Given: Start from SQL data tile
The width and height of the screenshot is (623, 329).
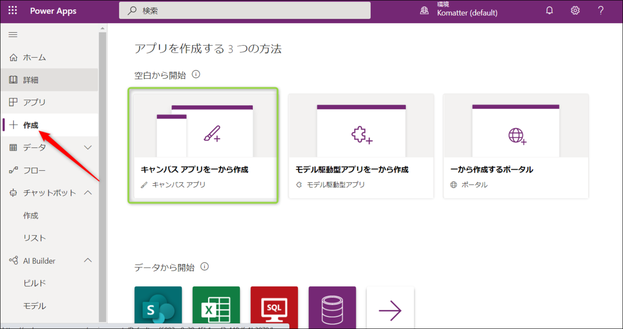Looking at the screenshot, I should (274, 307).
